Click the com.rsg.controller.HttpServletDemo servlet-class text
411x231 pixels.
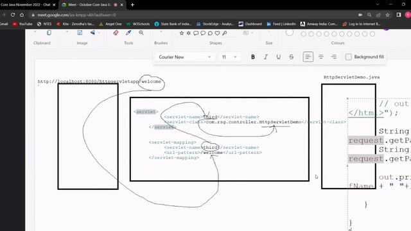(254, 122)
